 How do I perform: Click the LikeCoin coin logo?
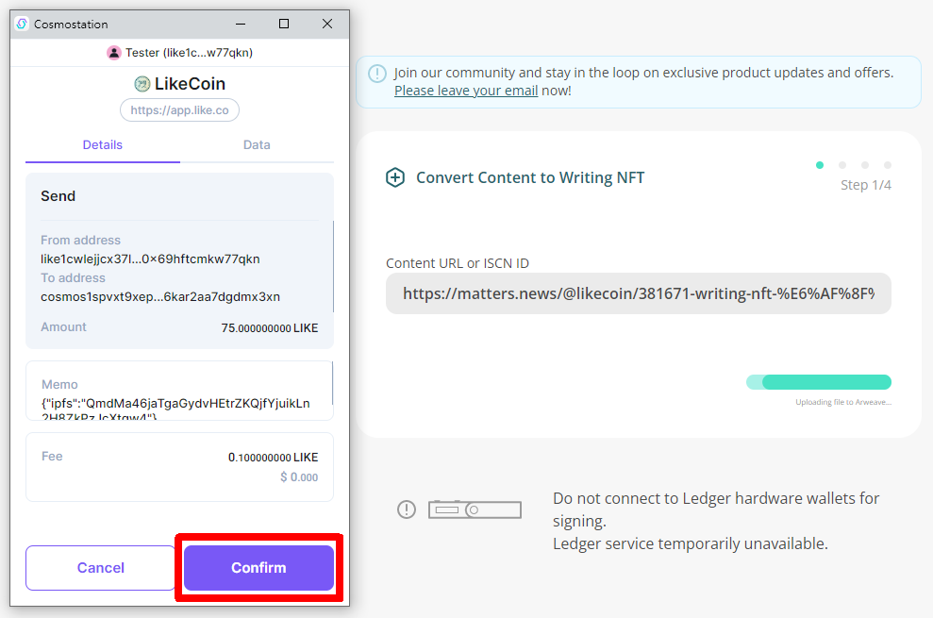[x=142, y=84]
